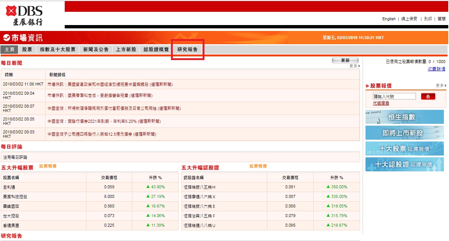Select the 指數及十大股票 tab

click(x=57, y=49)
